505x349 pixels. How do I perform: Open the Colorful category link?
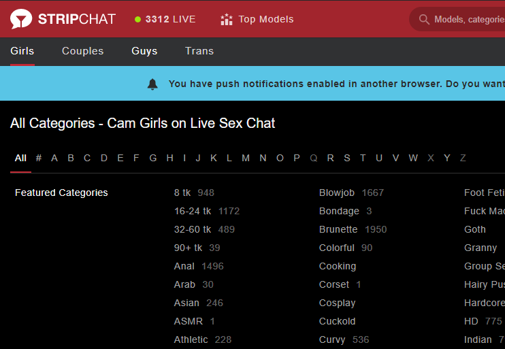click(x=337, y=248)
